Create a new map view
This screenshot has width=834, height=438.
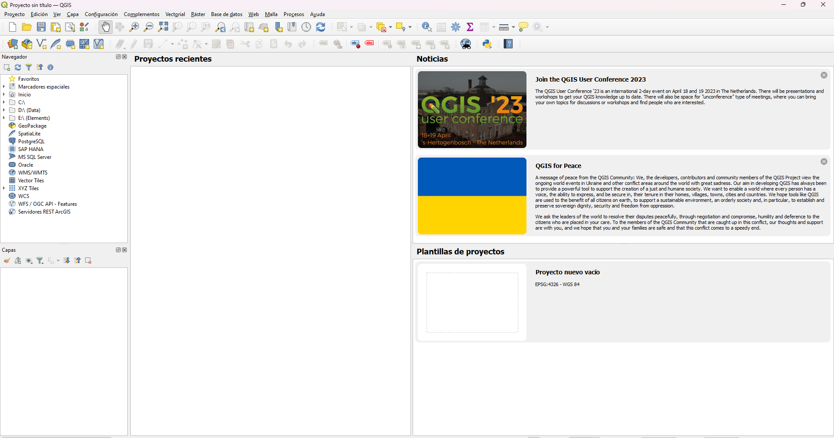[249, 27]
